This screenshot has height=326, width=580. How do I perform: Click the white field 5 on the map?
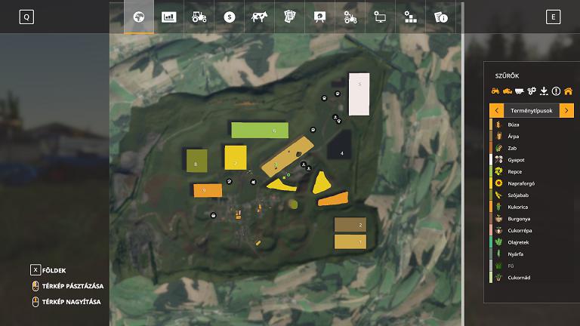tap(359, 94)
